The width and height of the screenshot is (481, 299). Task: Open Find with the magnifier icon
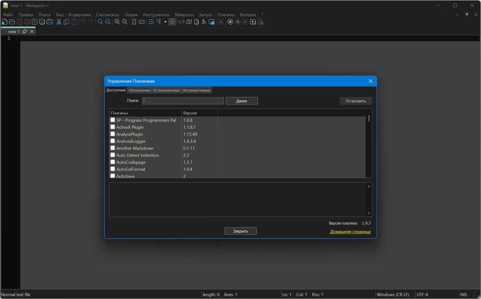click(x=100, y=22)
